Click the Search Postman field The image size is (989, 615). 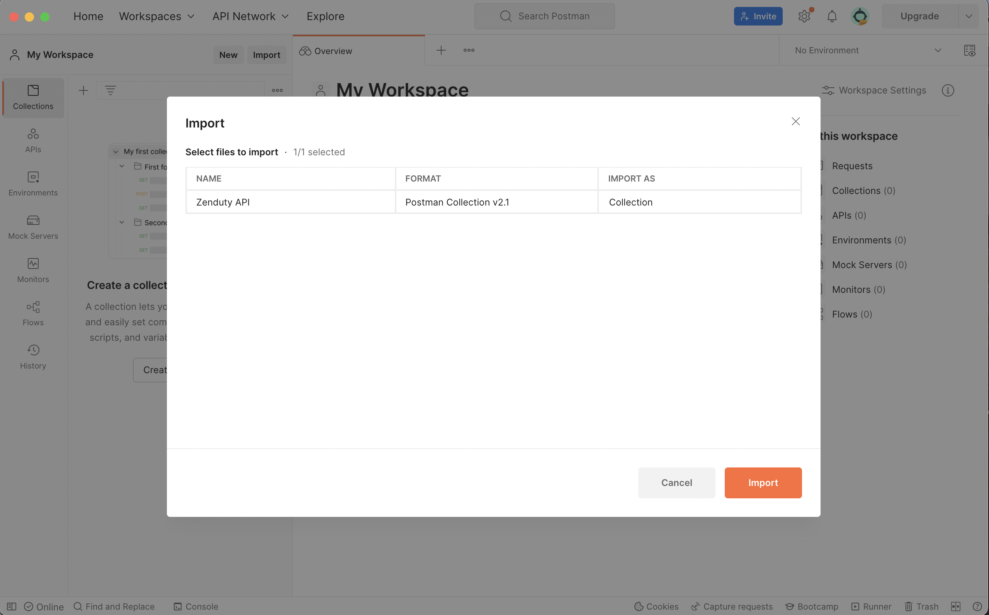click(x=544, y=16)
